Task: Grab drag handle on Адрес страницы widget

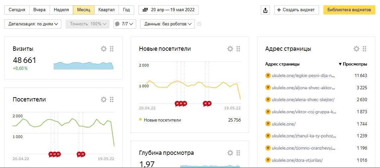Action: tap(364, 49)
